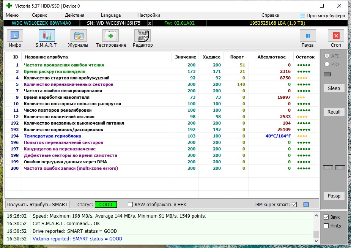Click absolute value 19997
The width and height of the screenshot is (351, 248).
(x=284, y=97)
